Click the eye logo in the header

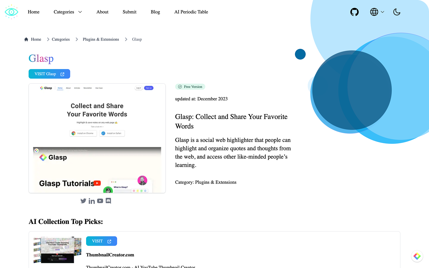click(x=11, y=12)
